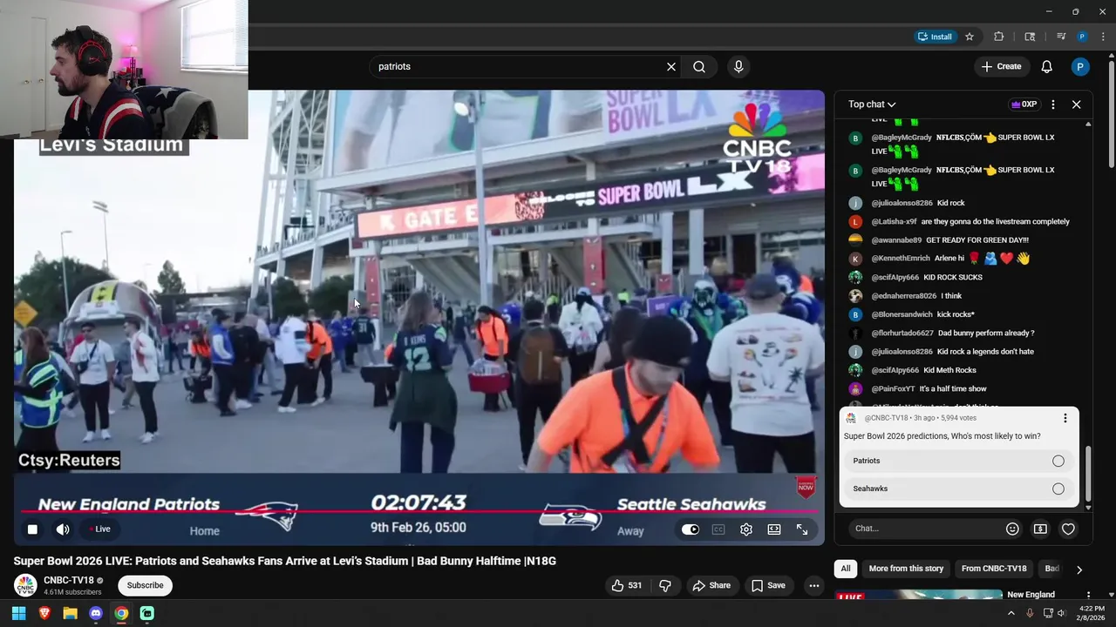Open Windows Start menu
This screenshot has width=1116, height=627.
(x=18, y=613)
